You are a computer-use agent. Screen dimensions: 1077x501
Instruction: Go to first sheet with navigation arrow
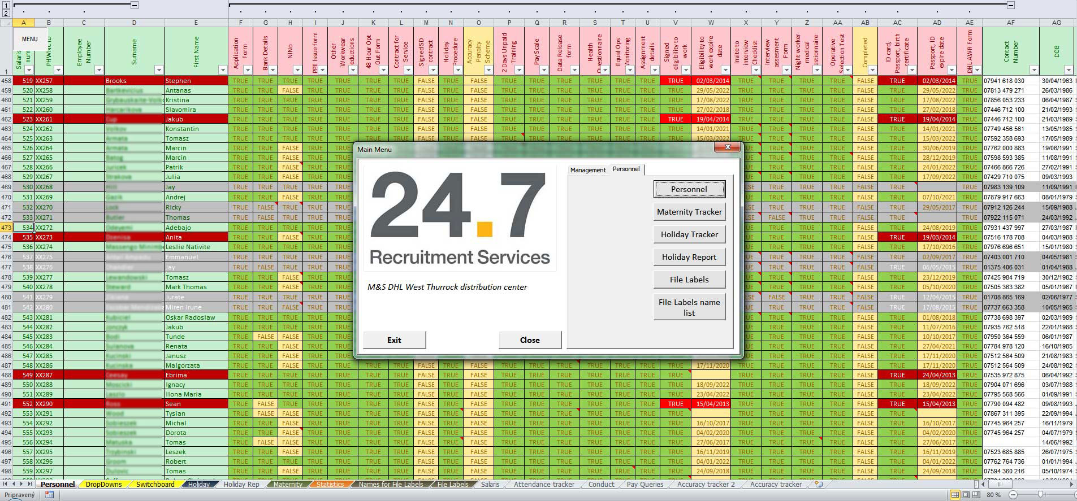point(6,484)
